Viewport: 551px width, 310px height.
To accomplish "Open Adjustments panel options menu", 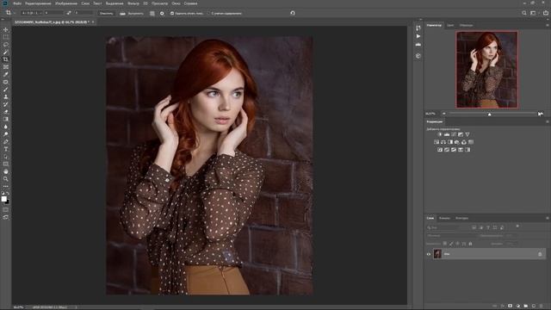I will [x=548, y=121].
